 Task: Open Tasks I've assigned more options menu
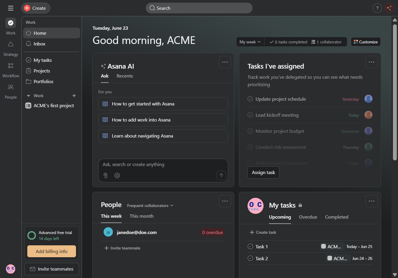372,62
